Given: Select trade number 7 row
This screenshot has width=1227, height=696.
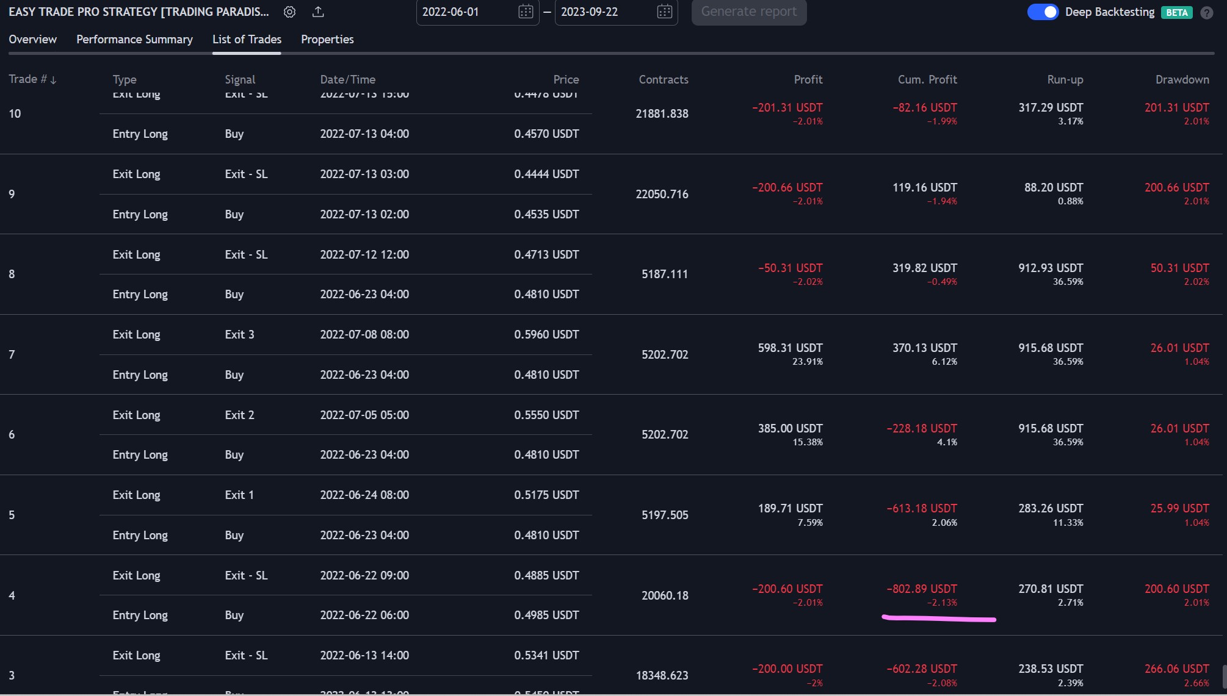Looking at the screenshot, I should [12, 354].
